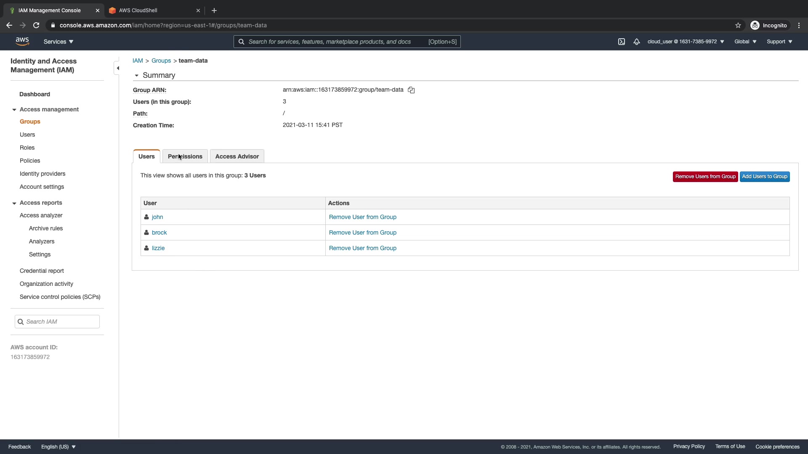The image size is (808, 454).
Task: Bookmark page using the star icon
Action: [x=738, y=25]
